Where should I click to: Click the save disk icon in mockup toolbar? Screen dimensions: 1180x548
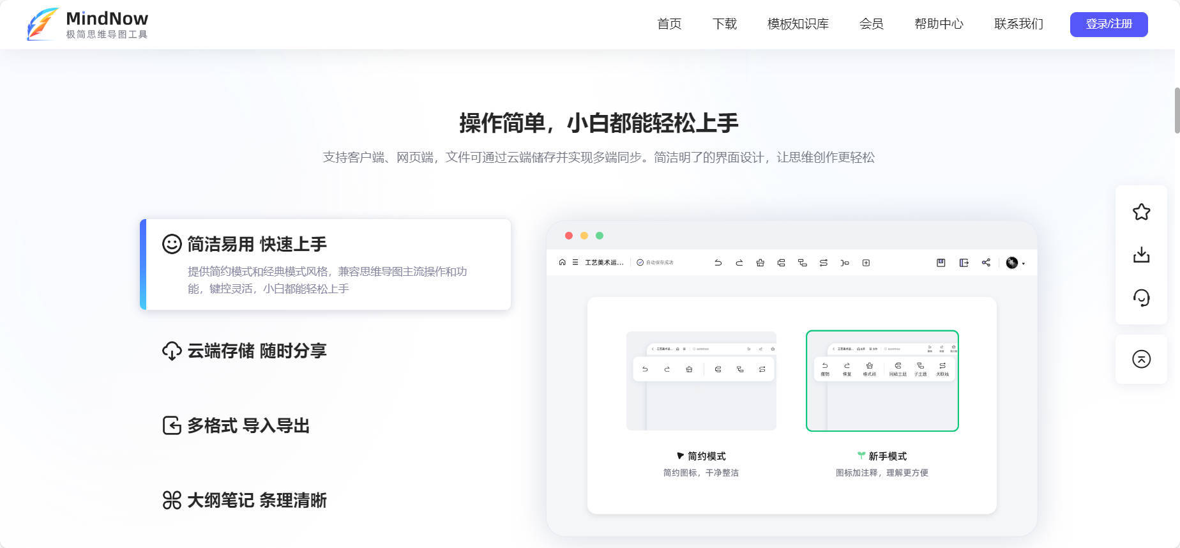point(941,263)
